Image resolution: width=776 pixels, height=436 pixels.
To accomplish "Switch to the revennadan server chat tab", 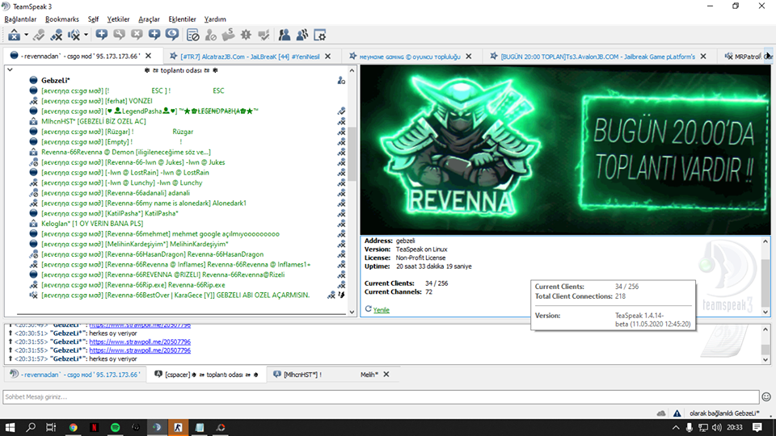I will [75, 375].
